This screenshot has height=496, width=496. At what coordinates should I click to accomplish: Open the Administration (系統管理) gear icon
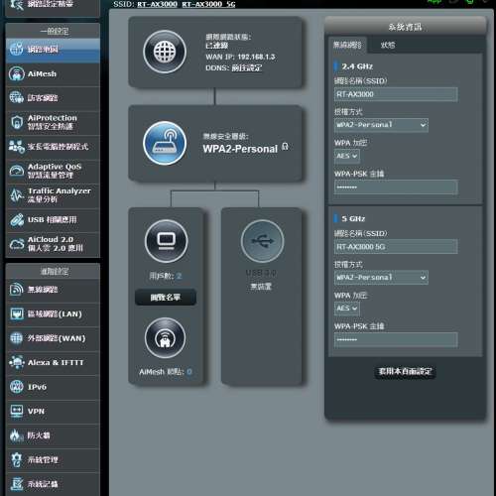tap(17, 459)
